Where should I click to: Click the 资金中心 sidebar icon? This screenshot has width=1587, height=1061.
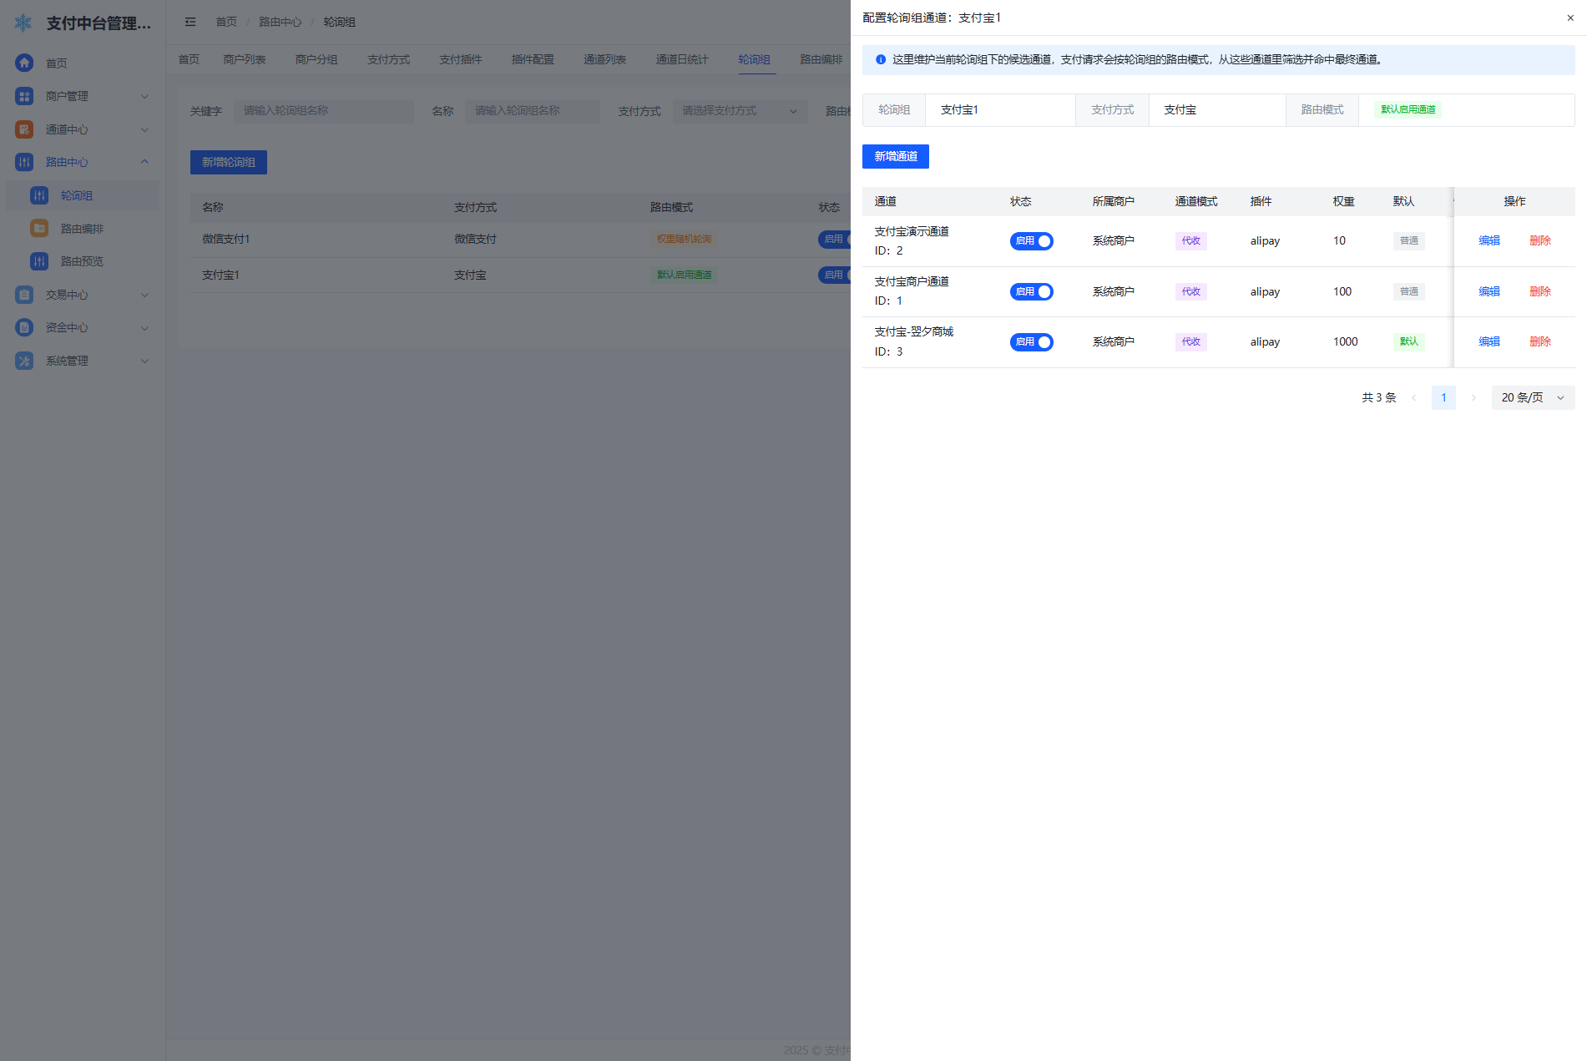pos(24,327)
